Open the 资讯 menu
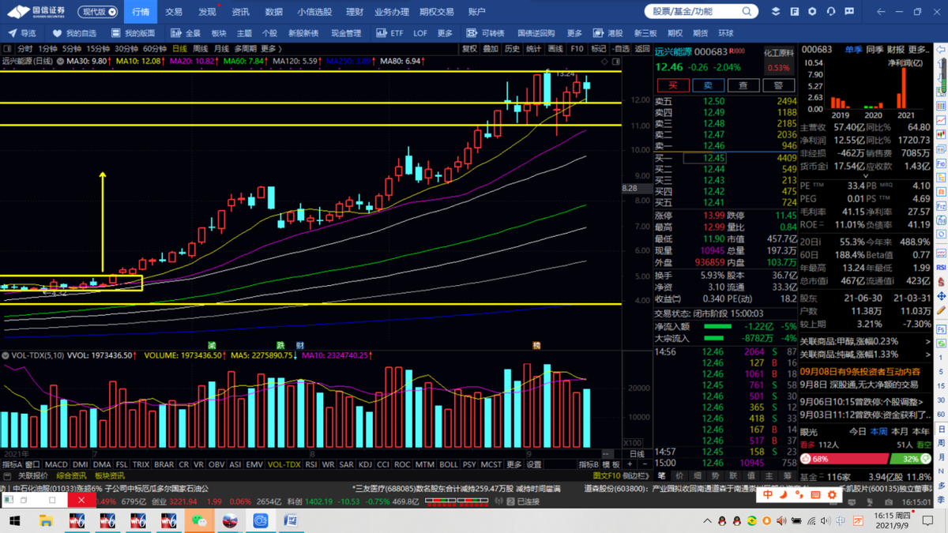Viewport: 948px width, 533px height. pyautogui.click(x=240, y=12)
